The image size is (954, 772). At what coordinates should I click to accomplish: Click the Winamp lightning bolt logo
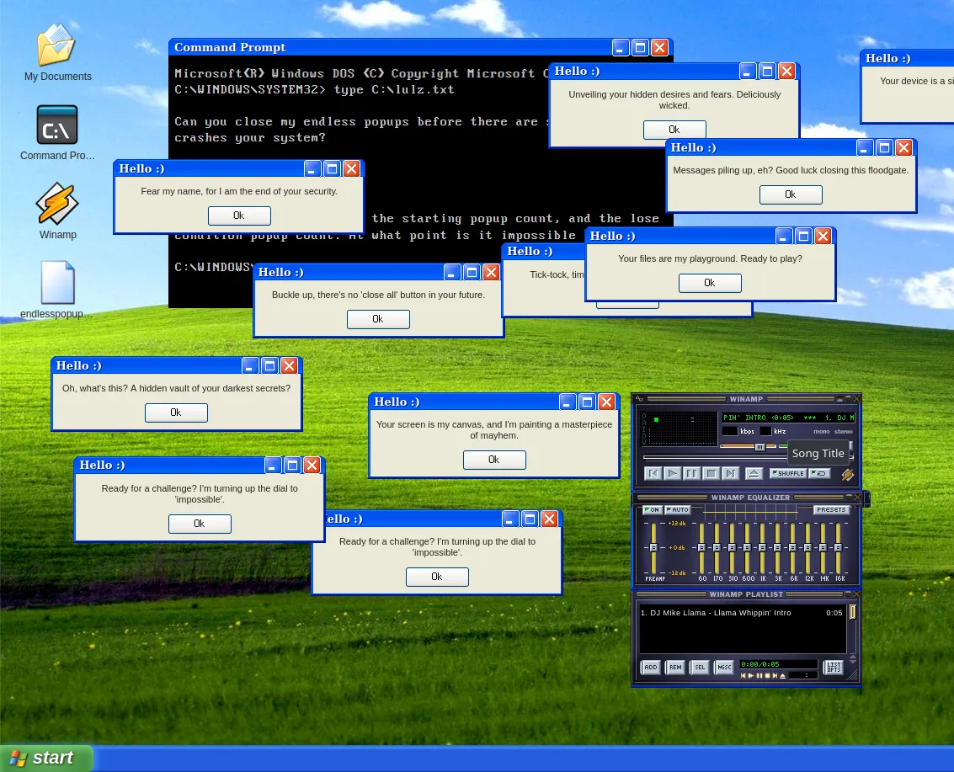point(847,475)
